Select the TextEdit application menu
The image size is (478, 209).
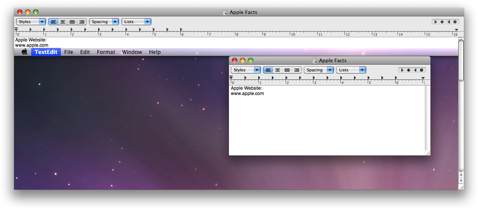pos(46,52)
